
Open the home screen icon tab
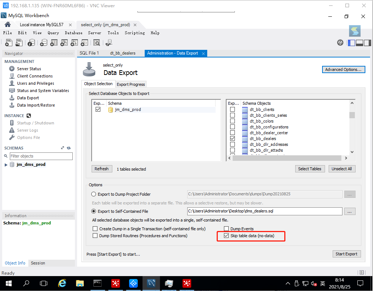[x=8, y=24]
